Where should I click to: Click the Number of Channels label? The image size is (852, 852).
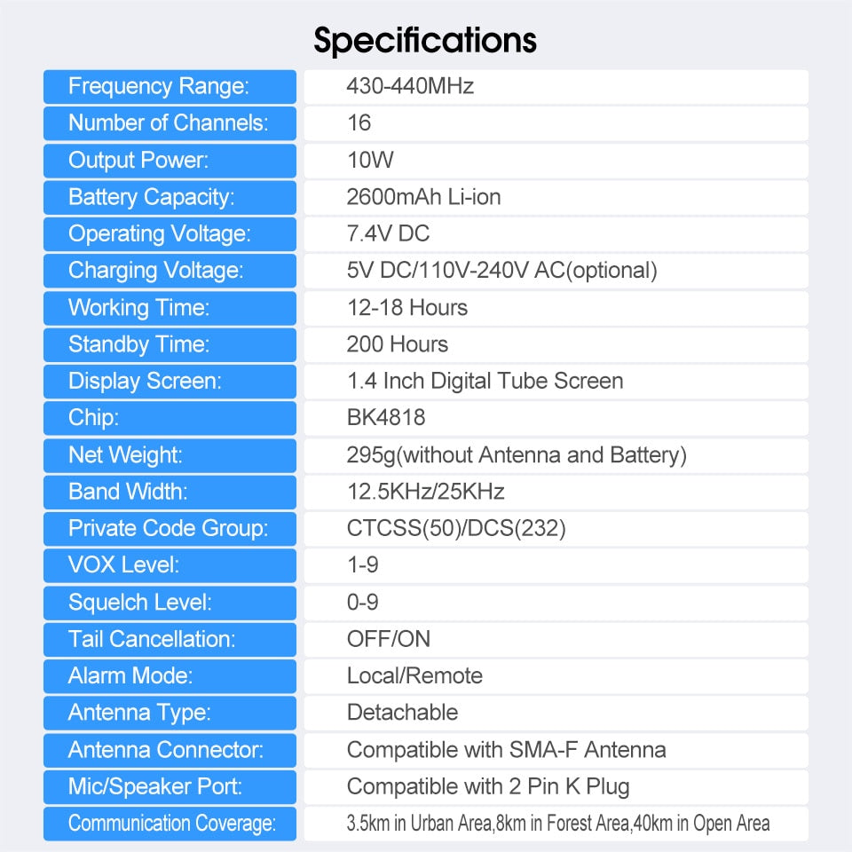pyautogui.click(x=169, y=123)
